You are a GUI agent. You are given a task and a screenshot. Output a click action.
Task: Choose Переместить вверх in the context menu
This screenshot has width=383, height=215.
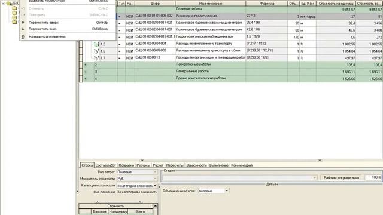(x=68, y=23)
